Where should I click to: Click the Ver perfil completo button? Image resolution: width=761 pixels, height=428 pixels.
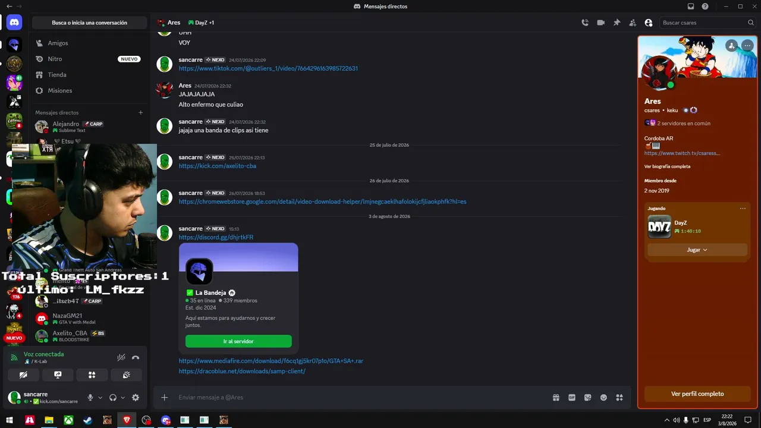[697, 394]
